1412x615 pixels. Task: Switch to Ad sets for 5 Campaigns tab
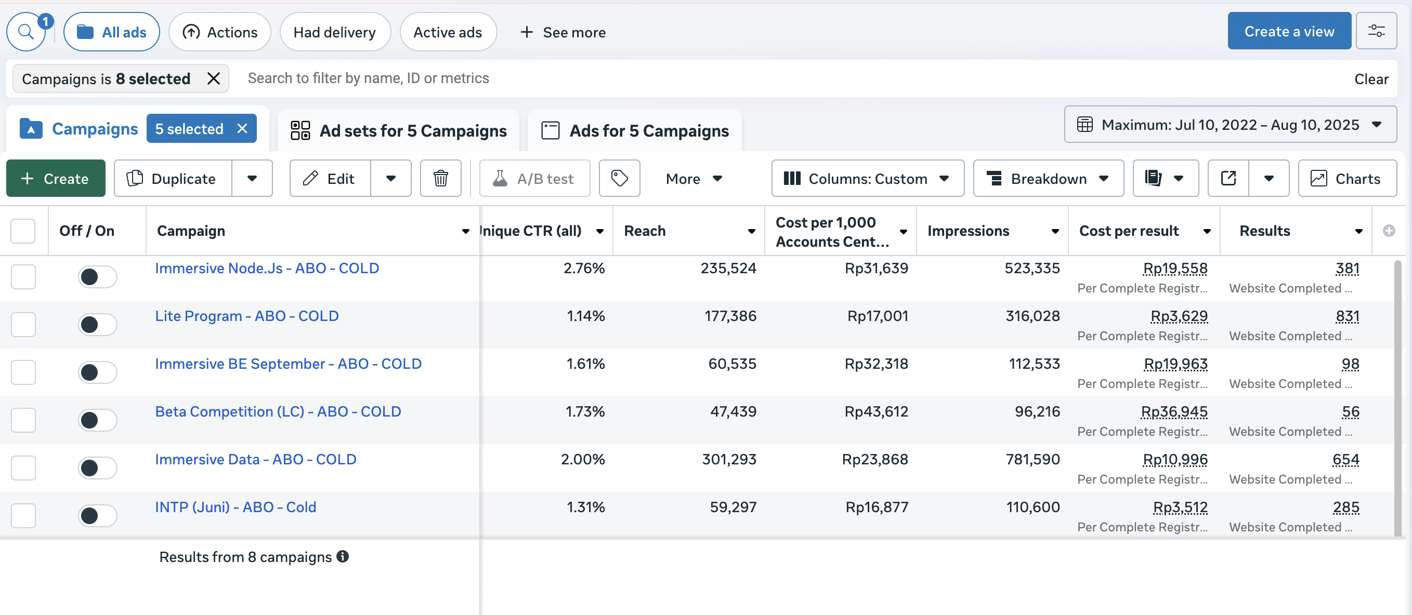pyautogui.click(x=399, y=130)
